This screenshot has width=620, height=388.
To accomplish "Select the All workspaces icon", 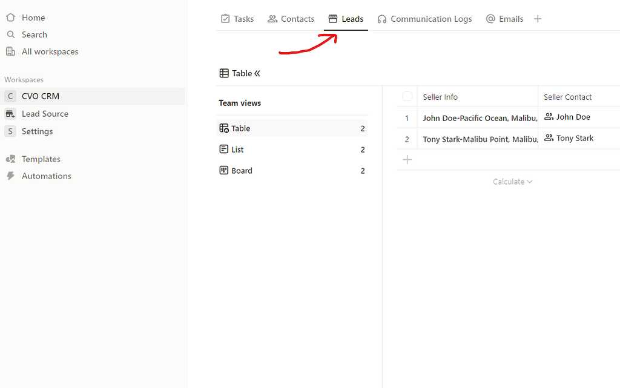I will (x=10, y=51).
